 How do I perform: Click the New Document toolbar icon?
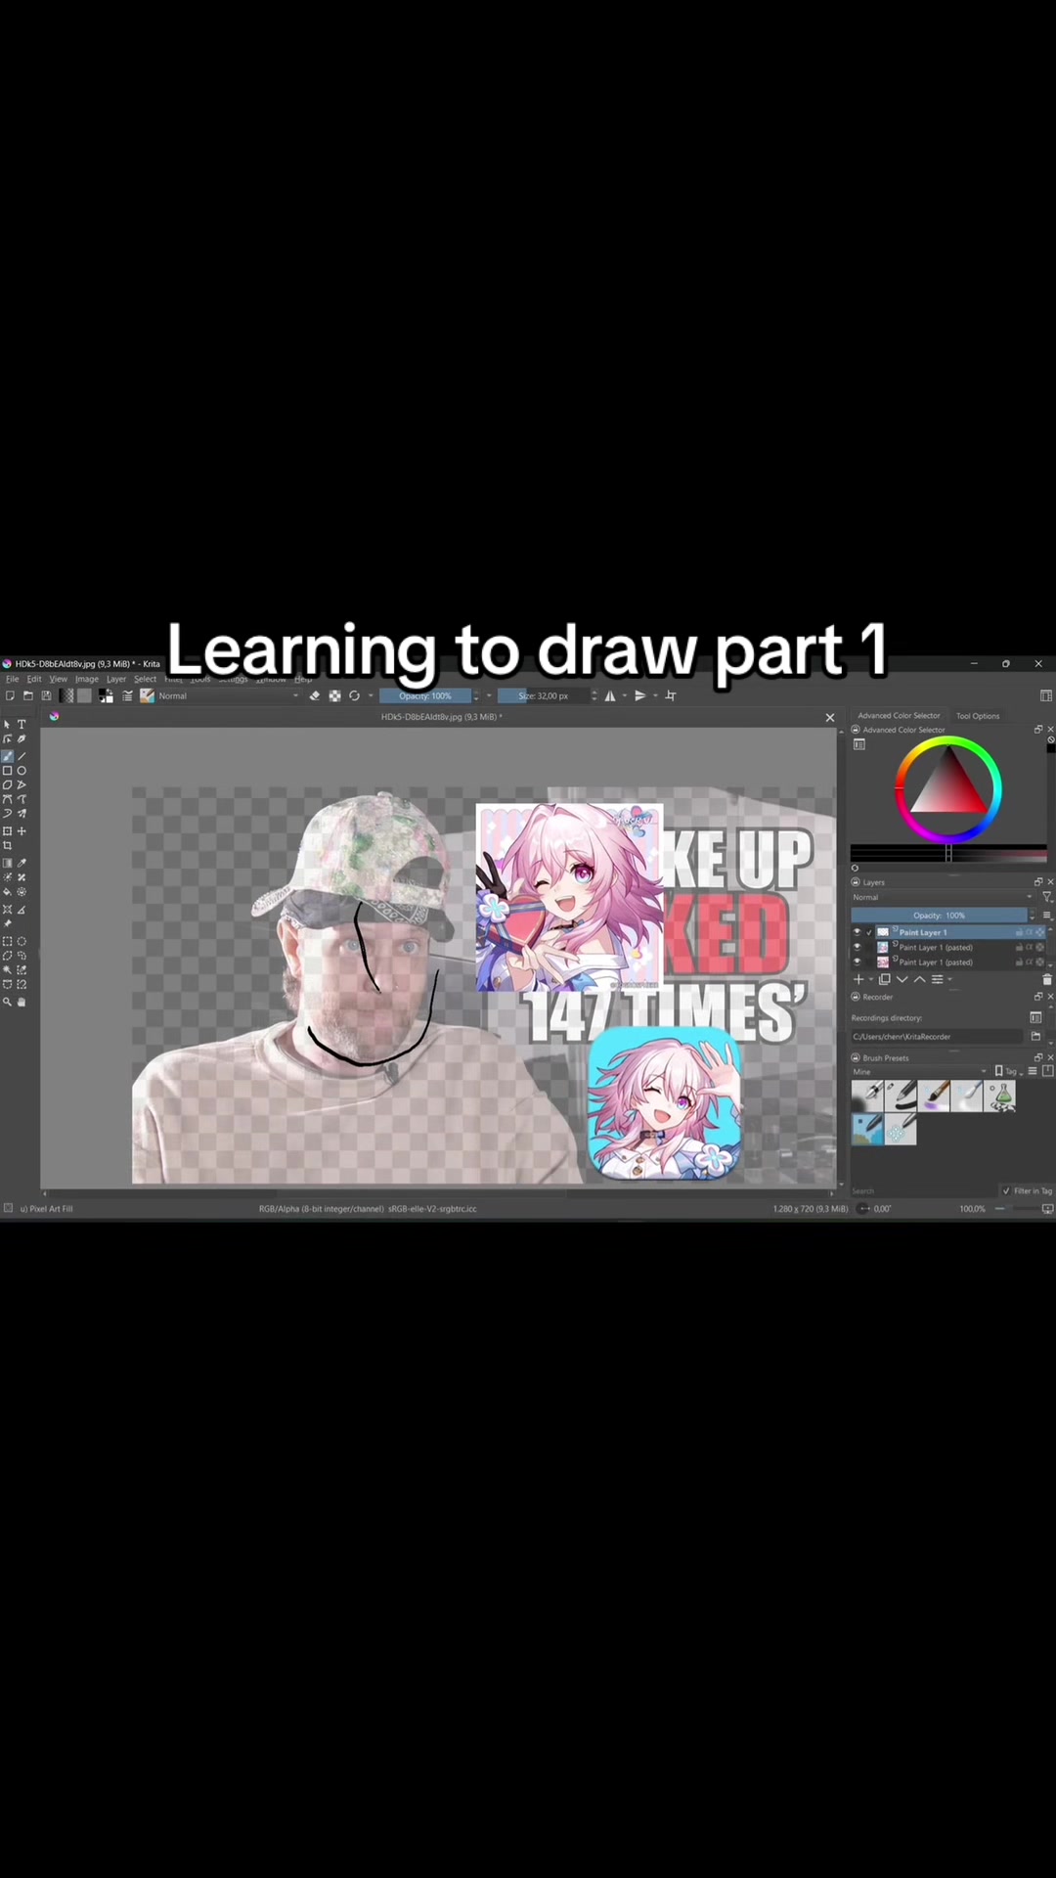pos(10,695)
